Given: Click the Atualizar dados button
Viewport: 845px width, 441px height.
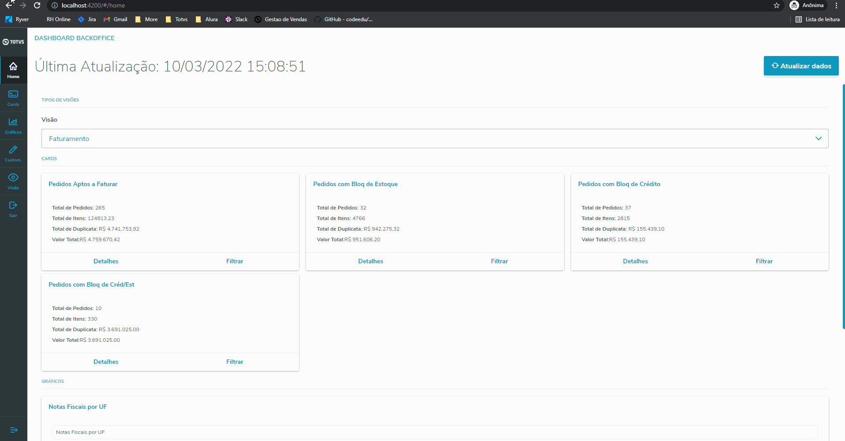Looking at the screenshot, I should tap(801, 66).
